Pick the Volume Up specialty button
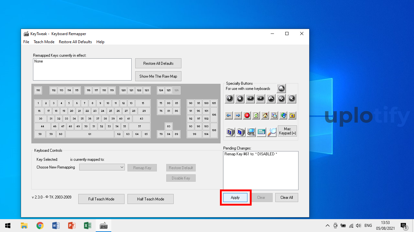The image size is (414, 232). [271, 99]
